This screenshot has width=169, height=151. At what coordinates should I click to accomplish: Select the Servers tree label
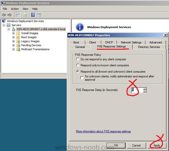tap(16, 25)
